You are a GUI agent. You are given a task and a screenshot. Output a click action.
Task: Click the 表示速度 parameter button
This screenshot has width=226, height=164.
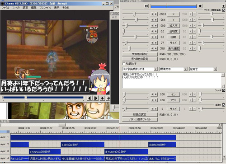pos(174,48)
